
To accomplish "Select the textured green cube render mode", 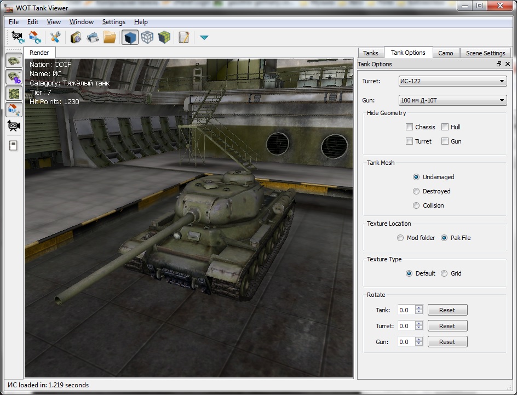I will point(164,37).
